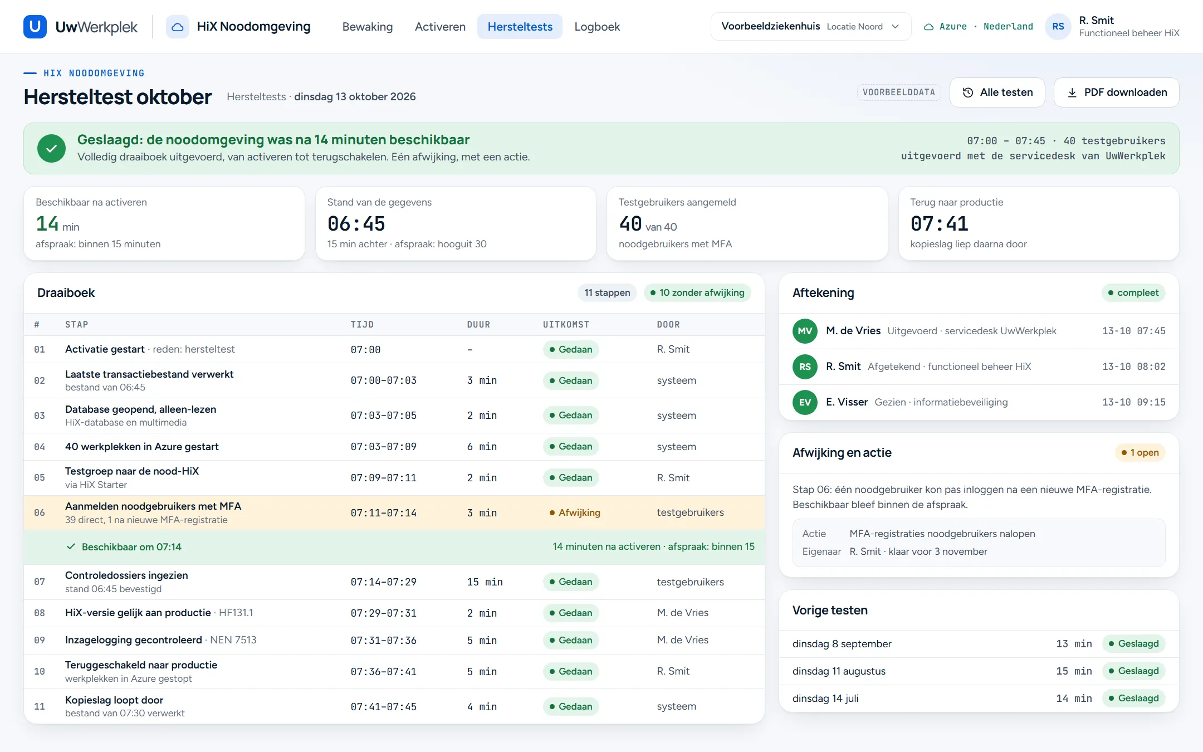Open the previous test of dinsdag 8 september
Viewport: 1203px width, 752px height.
[x=979, y=644]
